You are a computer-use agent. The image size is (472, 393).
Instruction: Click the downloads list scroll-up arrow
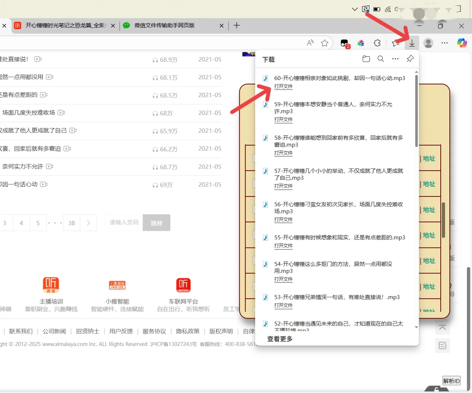pos(416,72)
